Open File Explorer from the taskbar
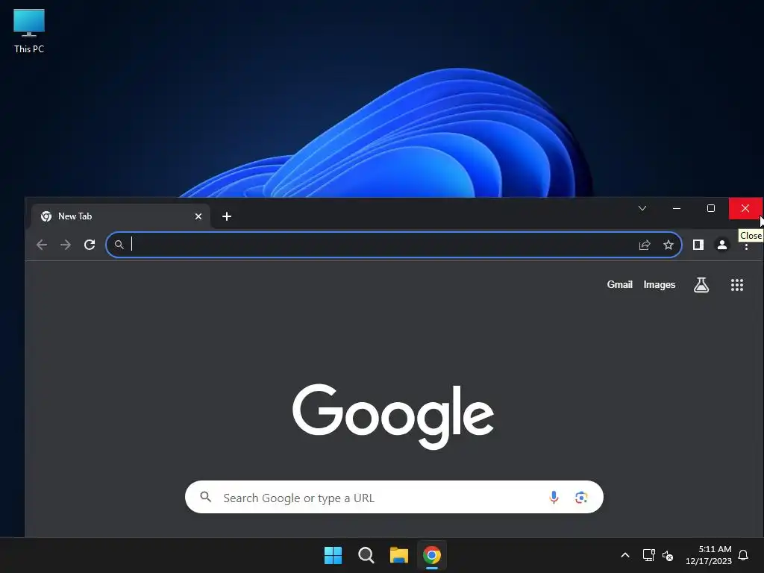This screenshot has height=573, width=764. [398, 555]
